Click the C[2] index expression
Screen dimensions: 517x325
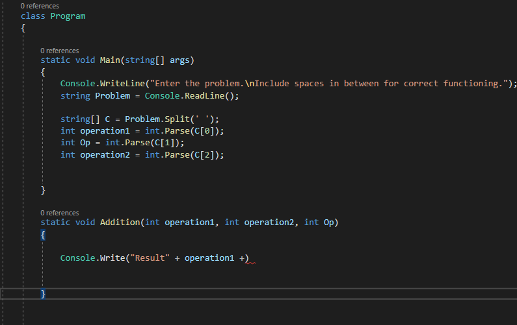pyautogui.click(x=204, y=155)
